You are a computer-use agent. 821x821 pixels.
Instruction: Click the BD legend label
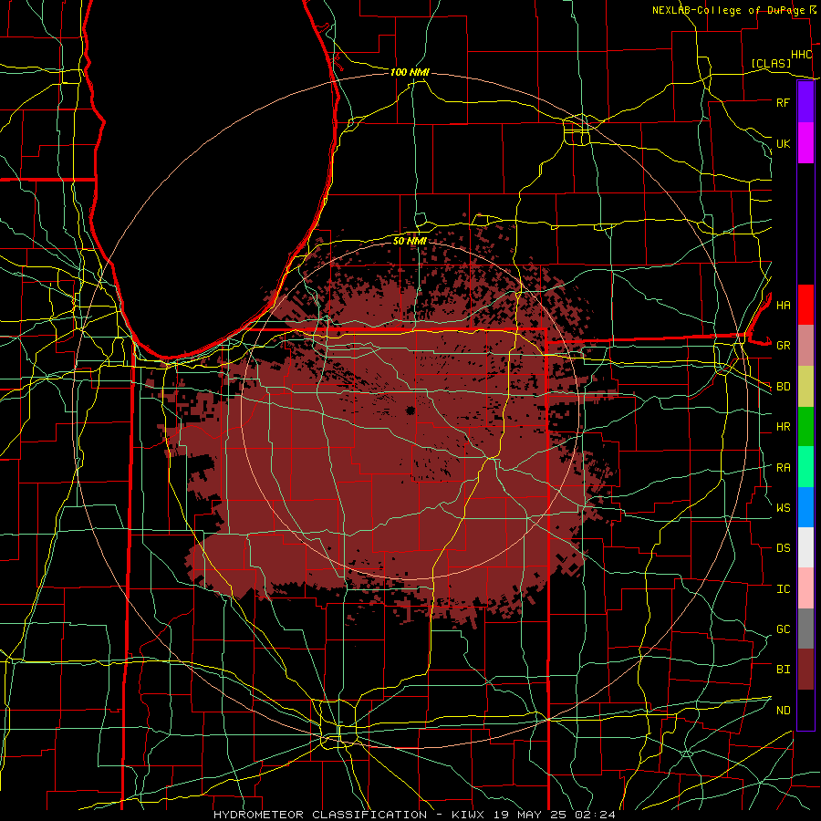point(783,387)
